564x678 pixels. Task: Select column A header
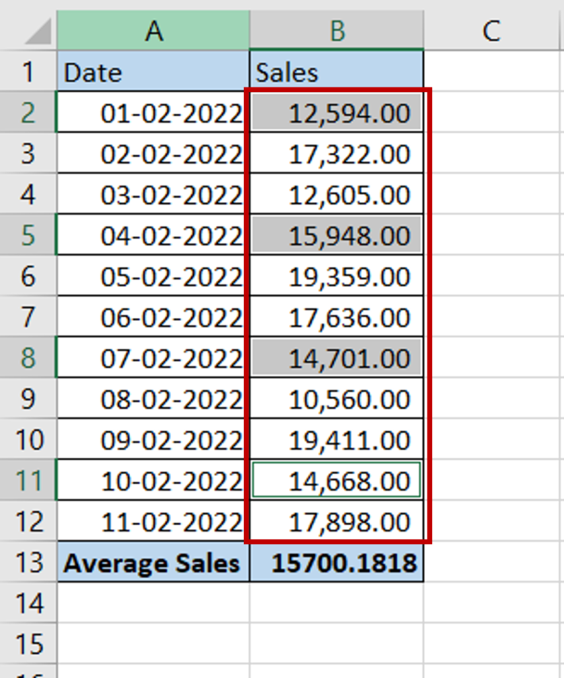(153, 30)
